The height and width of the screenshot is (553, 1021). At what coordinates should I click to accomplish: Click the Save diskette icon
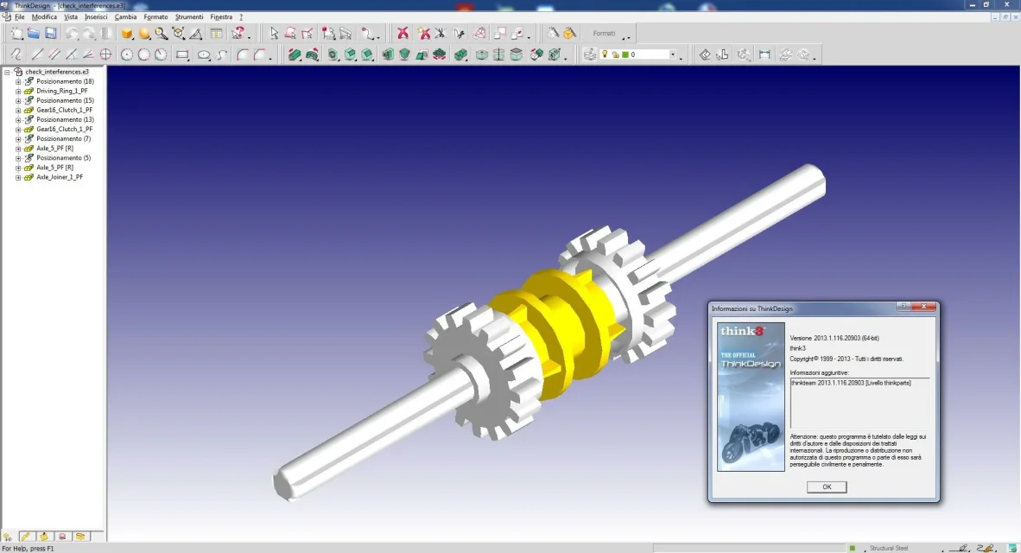pos(51,34)
